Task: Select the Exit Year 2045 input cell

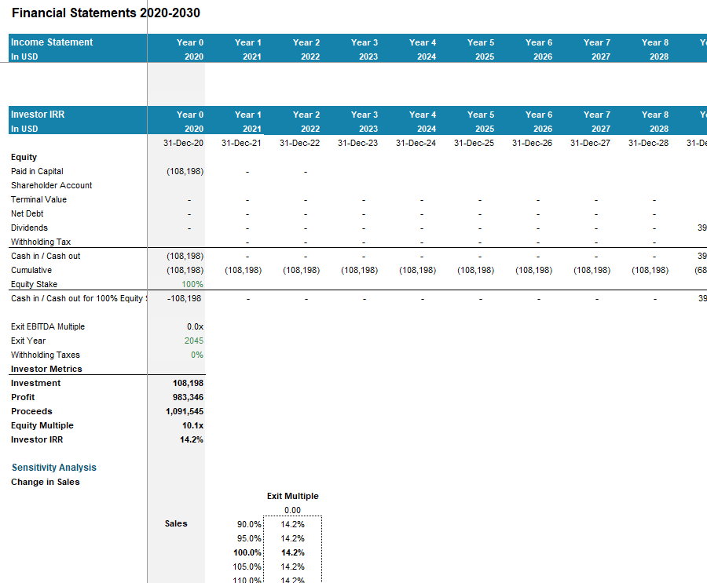Action: click(x=193, y=341)
